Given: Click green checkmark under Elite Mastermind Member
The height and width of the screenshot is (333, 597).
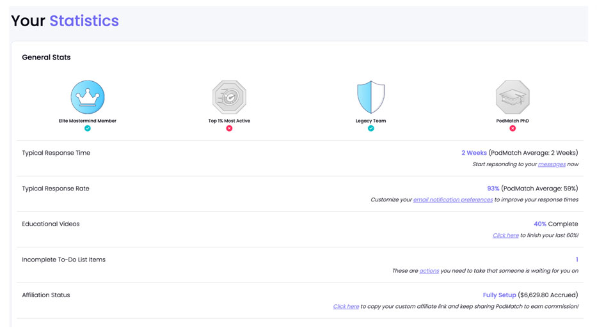Looking at the screenshot, I should [x=88, y=128].
